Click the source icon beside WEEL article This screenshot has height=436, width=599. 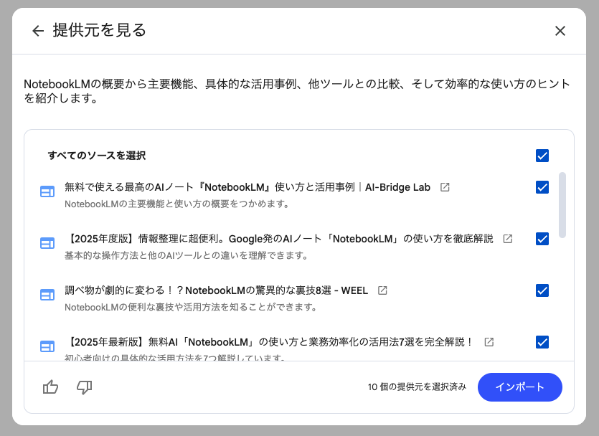pyautogui.click(x=47, y=295)
